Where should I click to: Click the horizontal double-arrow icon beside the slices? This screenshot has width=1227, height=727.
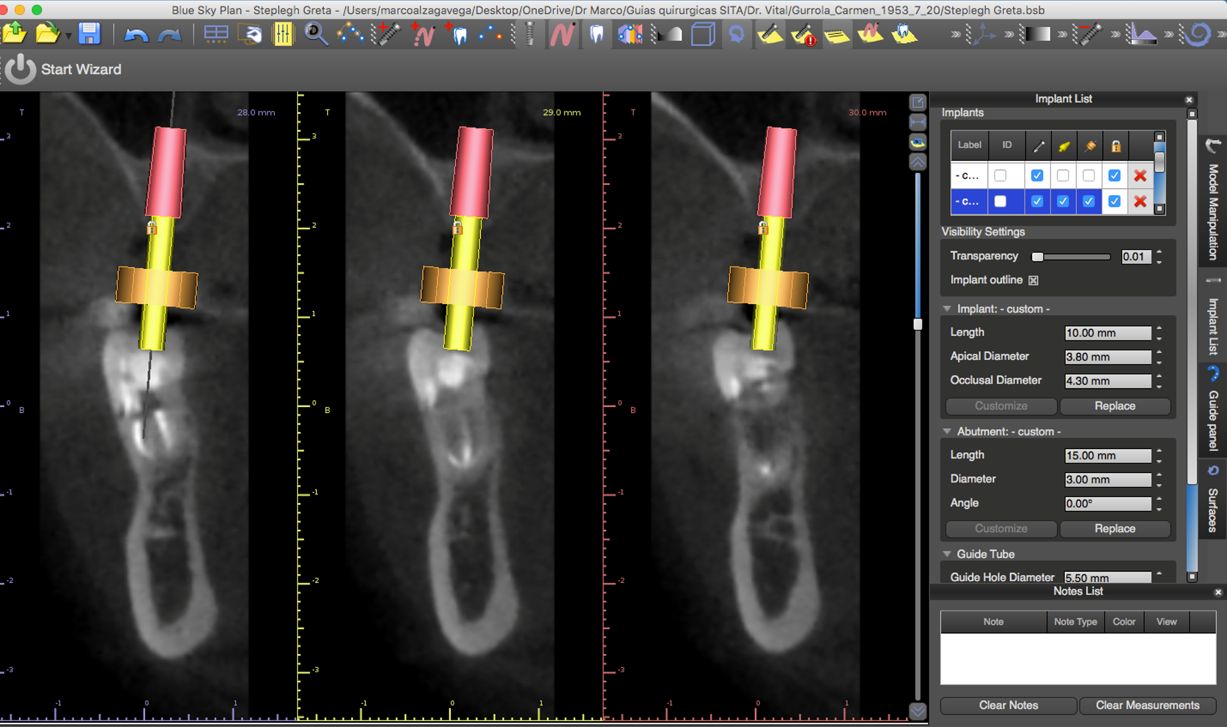coord(917,122)
